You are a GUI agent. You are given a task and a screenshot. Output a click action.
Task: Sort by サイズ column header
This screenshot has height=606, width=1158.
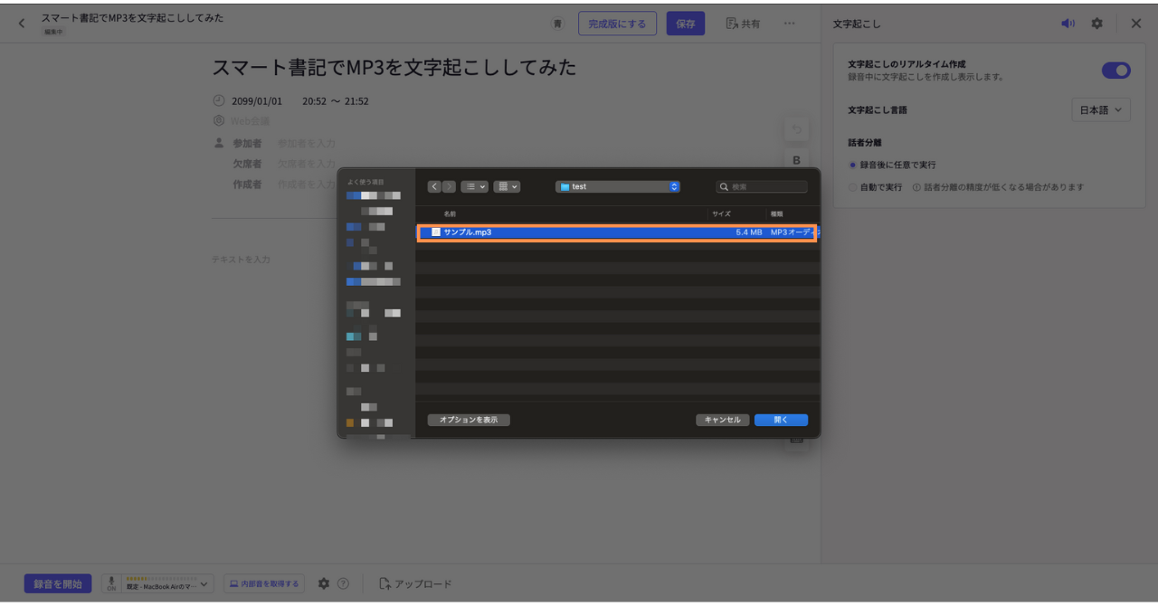(x=721, y=213)
